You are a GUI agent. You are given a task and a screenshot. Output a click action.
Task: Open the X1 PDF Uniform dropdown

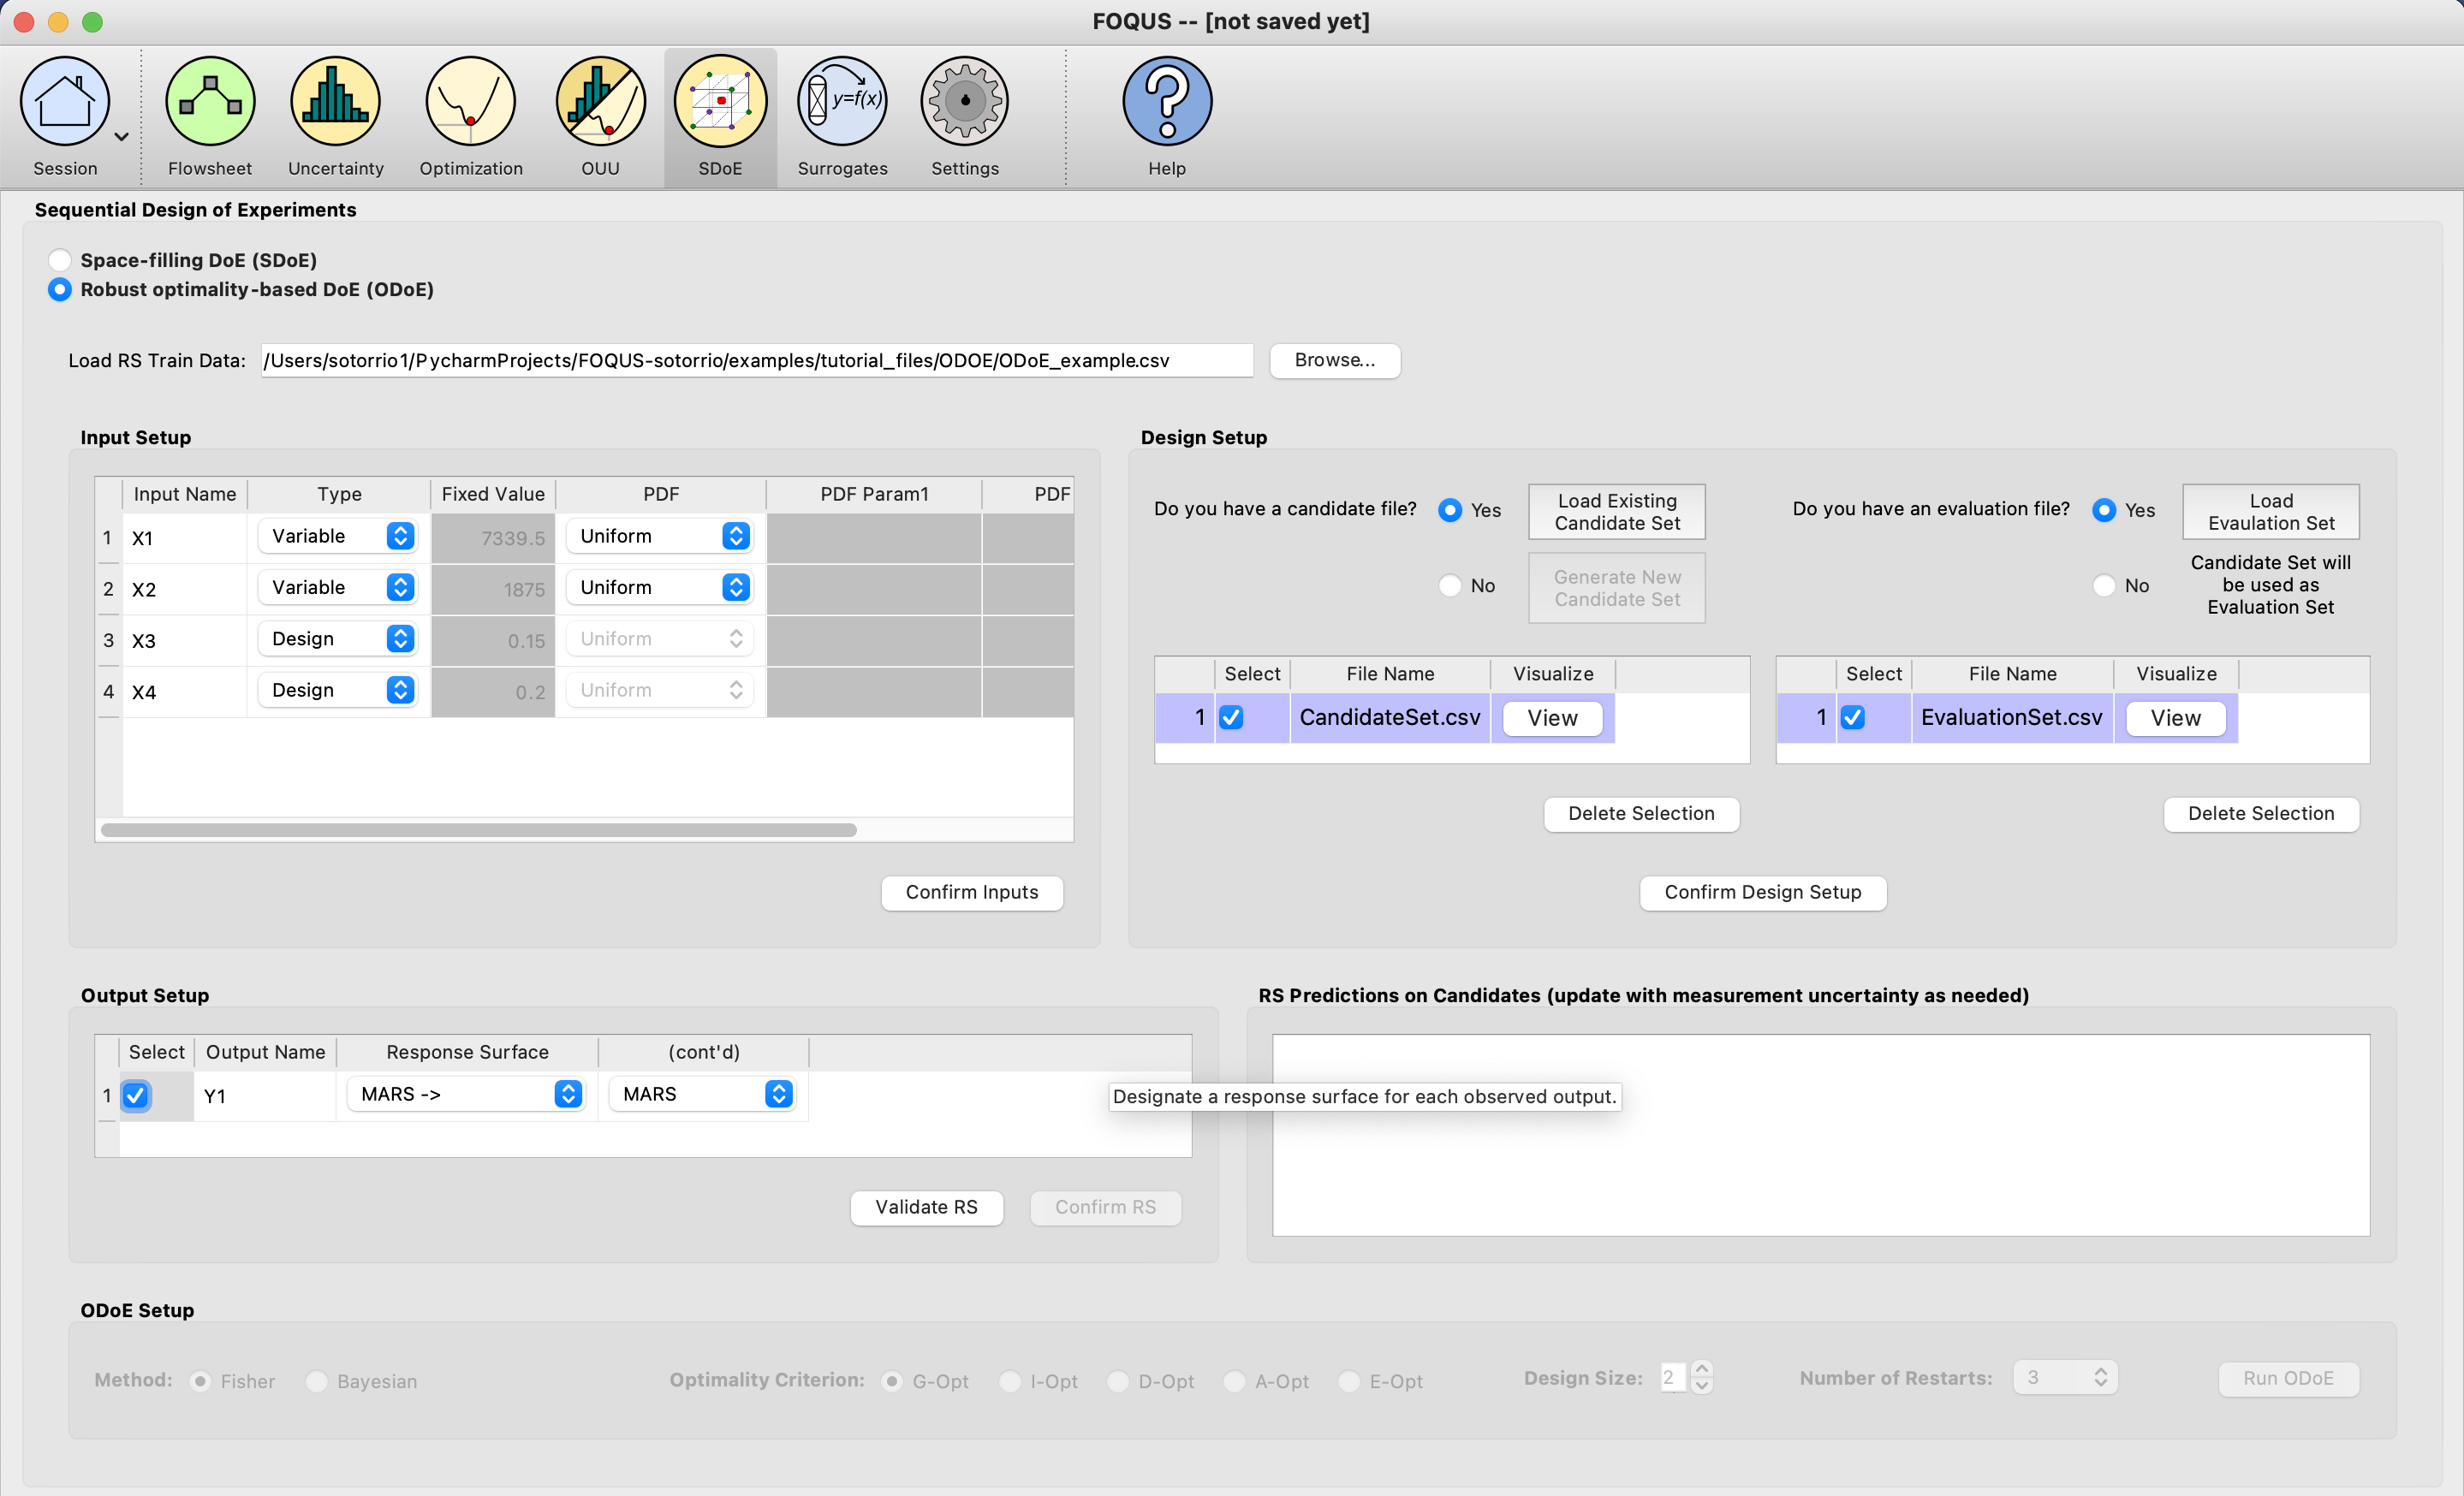tap(660, 537)
